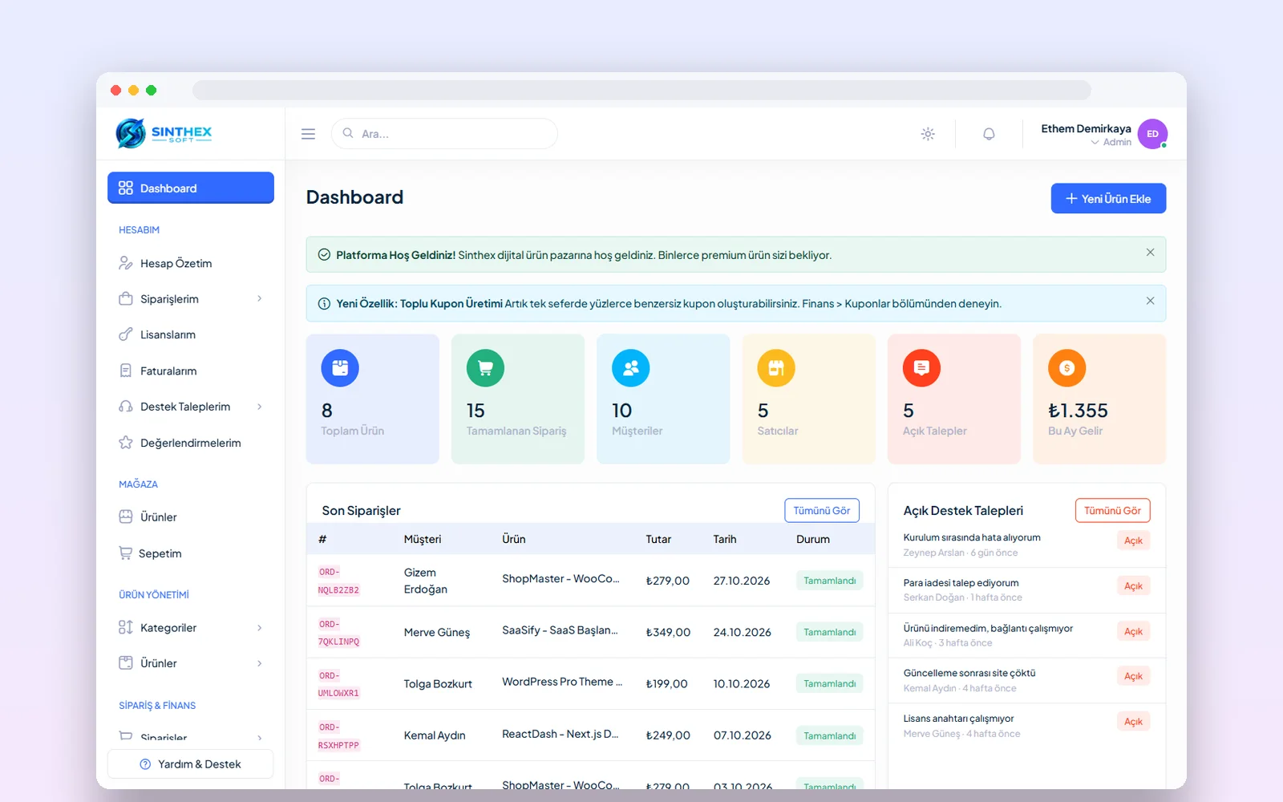Click Tümünü Gör in Açık Destek Talepleri
1283x802 pixels.
click(1113, 510)
